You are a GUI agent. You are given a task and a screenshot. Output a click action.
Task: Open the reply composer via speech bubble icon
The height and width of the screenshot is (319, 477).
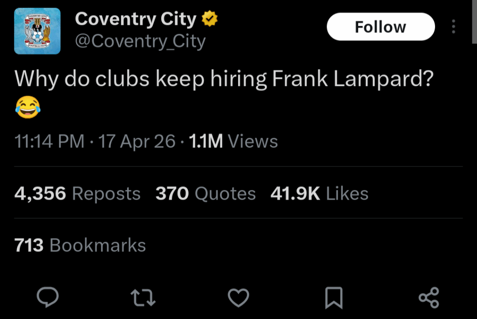[x=48, y=296]
